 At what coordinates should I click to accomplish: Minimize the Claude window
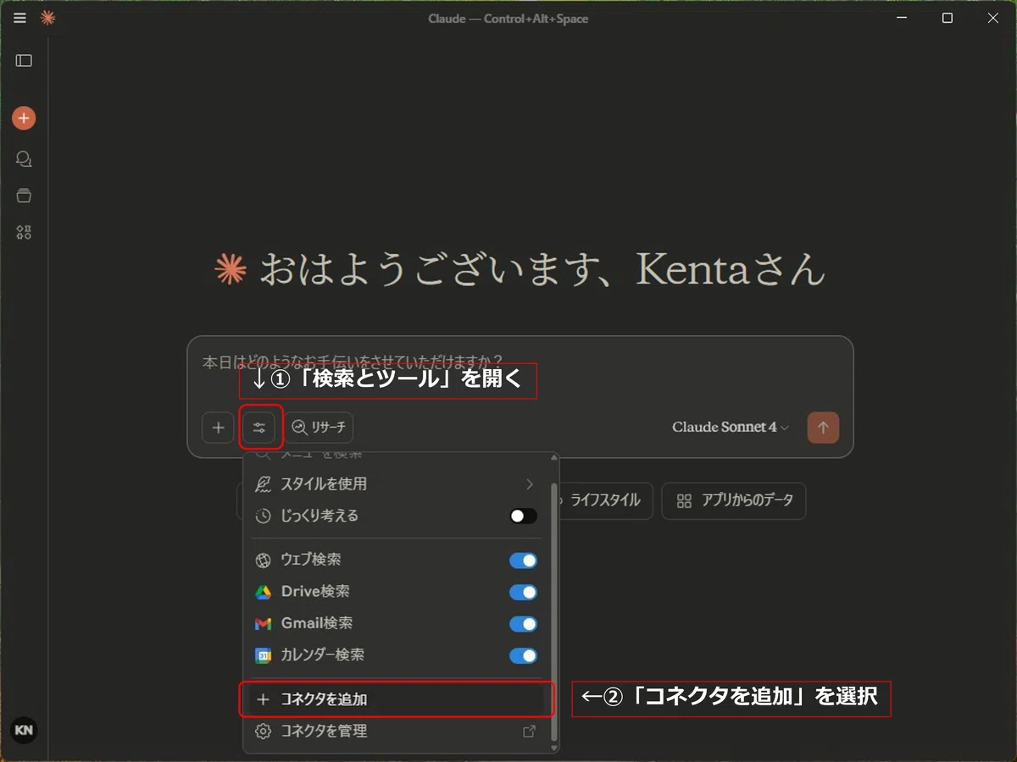coord(902,18)
